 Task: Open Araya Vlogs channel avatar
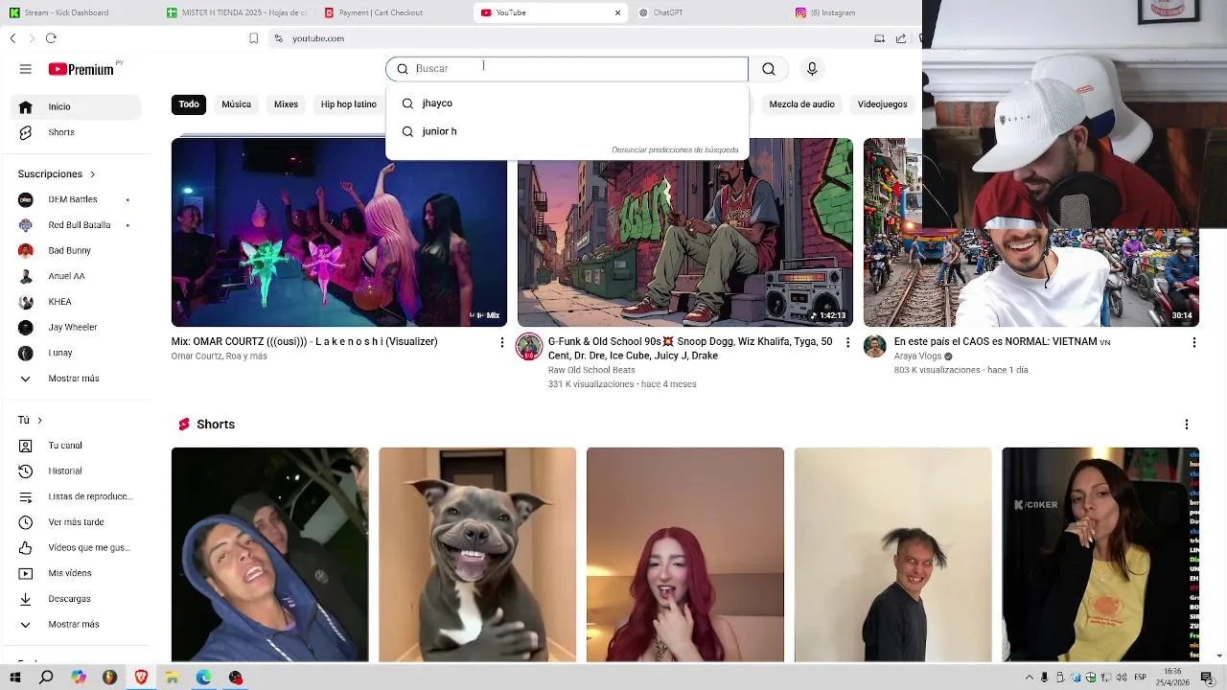[875, 347]
